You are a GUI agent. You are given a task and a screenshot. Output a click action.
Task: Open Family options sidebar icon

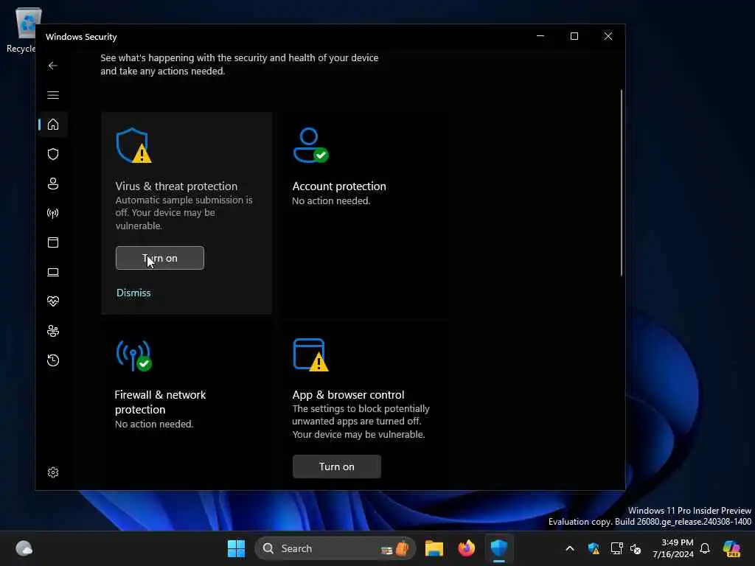click(53, 331)
